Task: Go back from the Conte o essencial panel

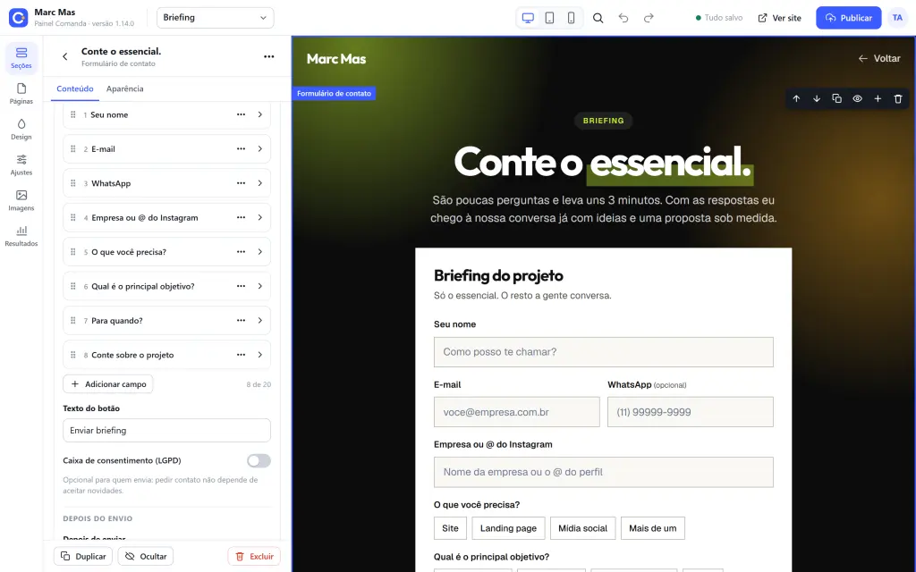Action: coord(64,56)
